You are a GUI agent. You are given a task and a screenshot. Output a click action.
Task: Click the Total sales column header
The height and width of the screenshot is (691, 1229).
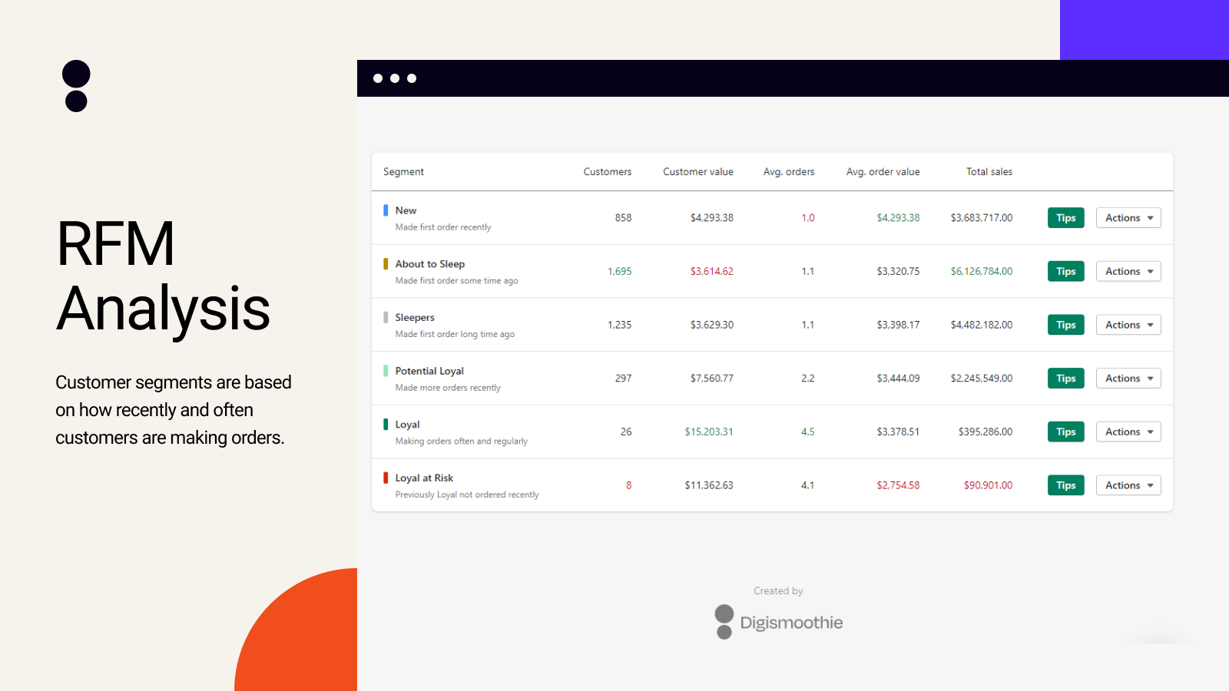[989, 172]
